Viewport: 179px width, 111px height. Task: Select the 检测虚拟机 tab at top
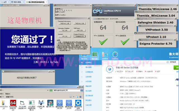tap(36, 2)
